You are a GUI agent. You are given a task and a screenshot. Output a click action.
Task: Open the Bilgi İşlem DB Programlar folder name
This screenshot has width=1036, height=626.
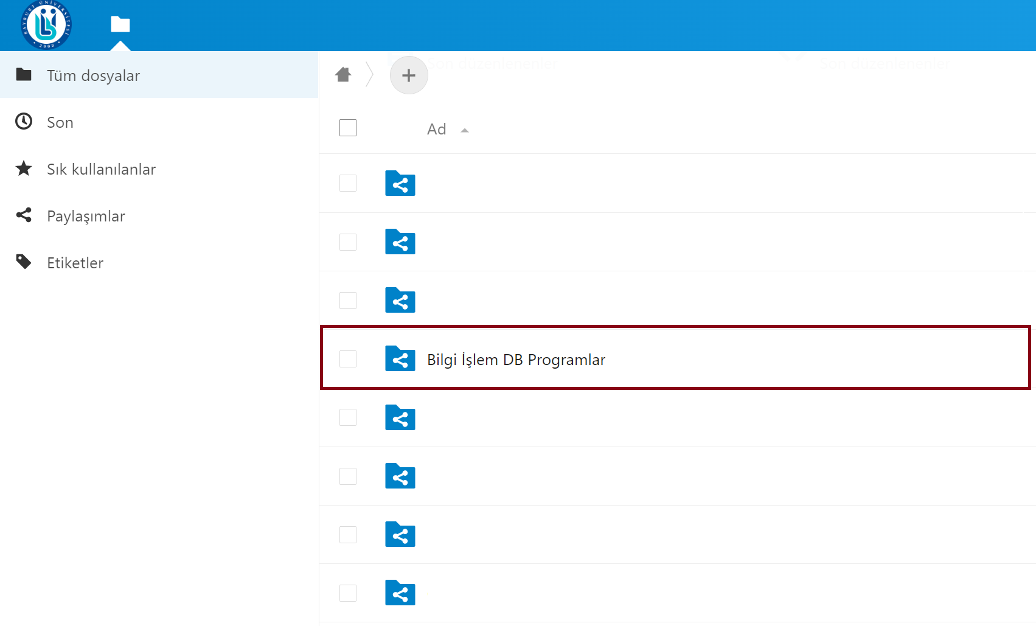516,360
